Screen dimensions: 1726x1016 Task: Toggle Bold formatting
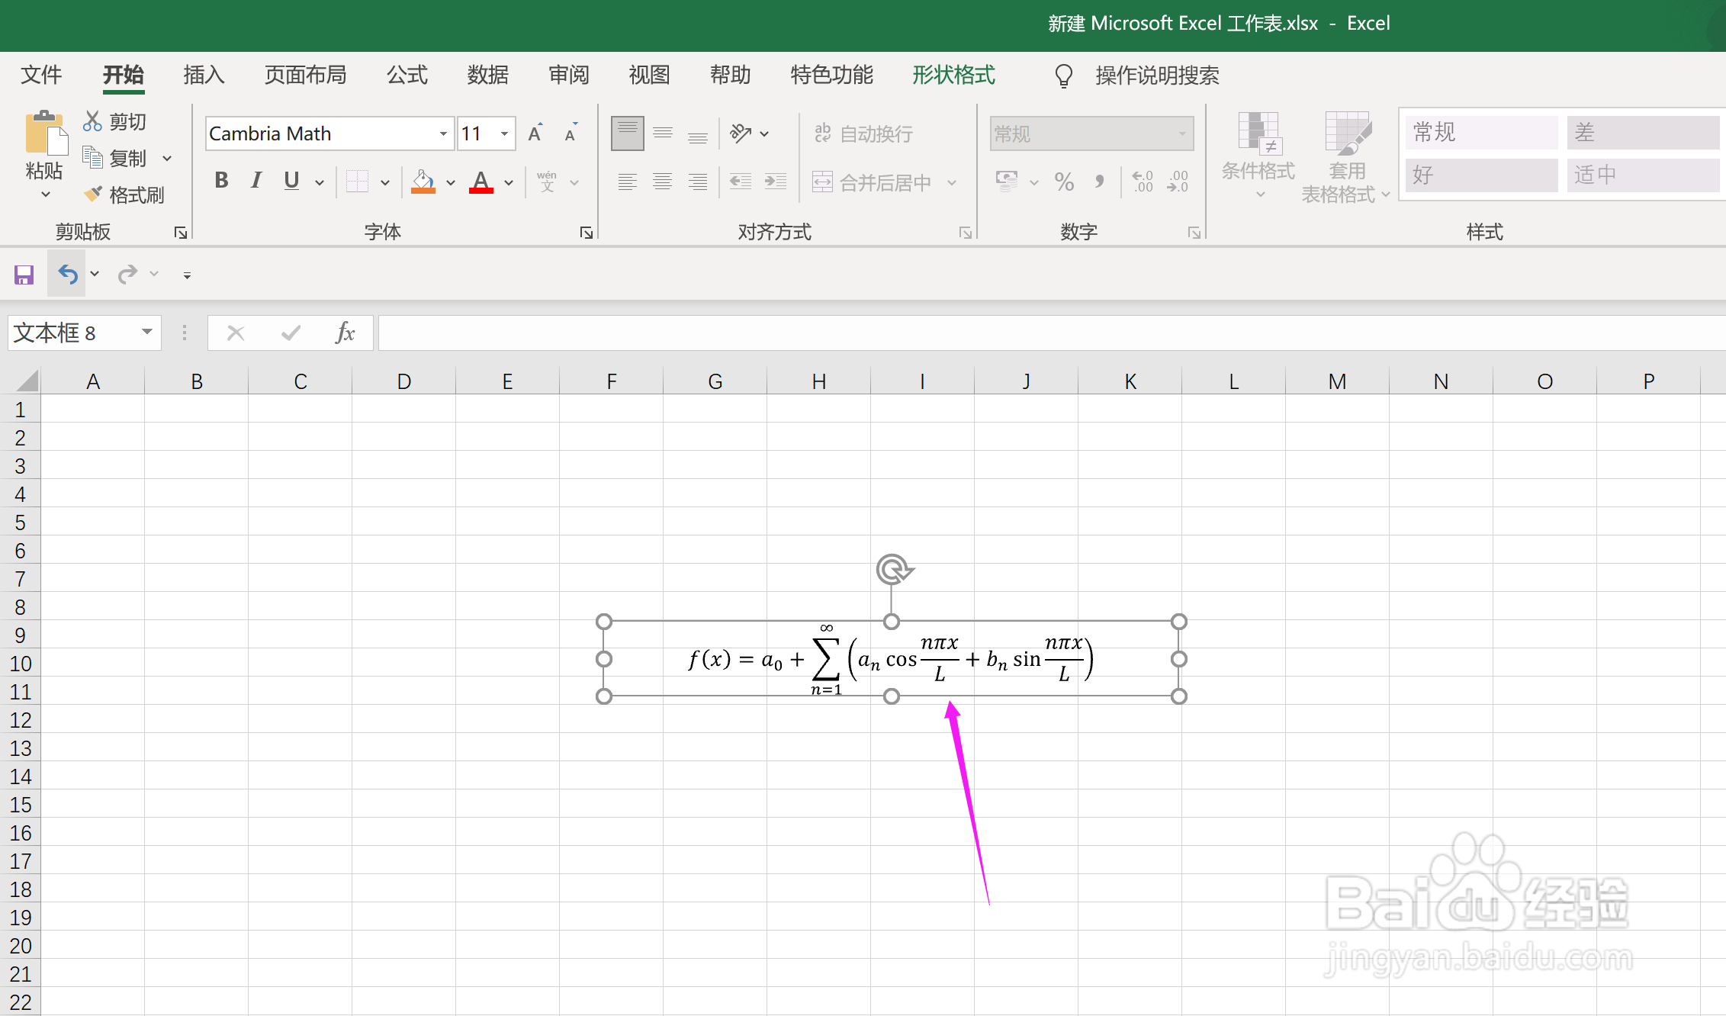click(221, 181)
